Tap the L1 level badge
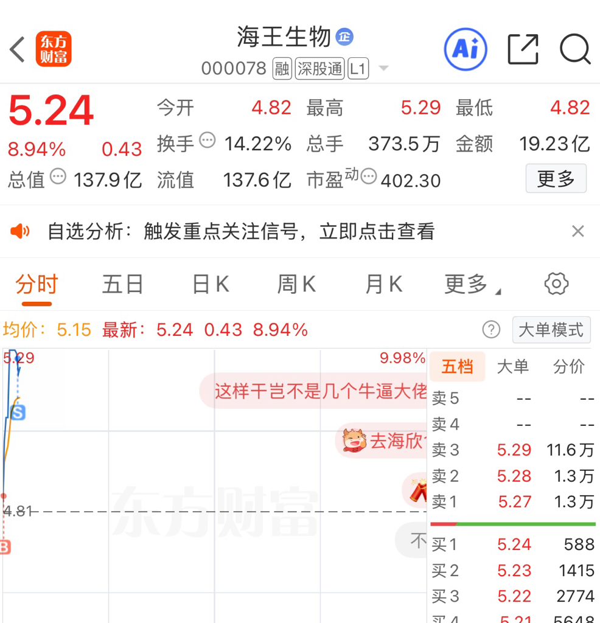 [358, 69]
